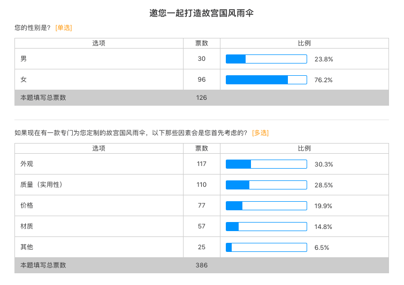Click the 本题填写总票数 label in gender table

[43, 98]
